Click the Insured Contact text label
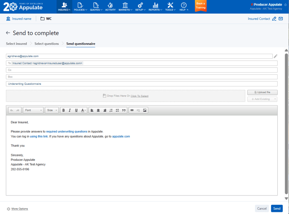Screen dimensions: 289x214 coord(259,18)
